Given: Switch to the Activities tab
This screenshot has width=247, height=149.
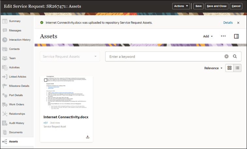Looking at the screenshot, I should click(x=14, y=67).
